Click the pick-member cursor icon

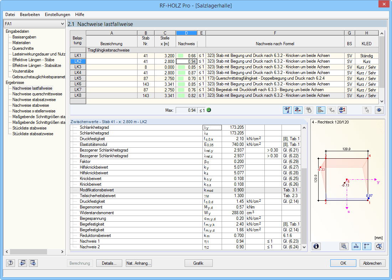coord(367,110)
